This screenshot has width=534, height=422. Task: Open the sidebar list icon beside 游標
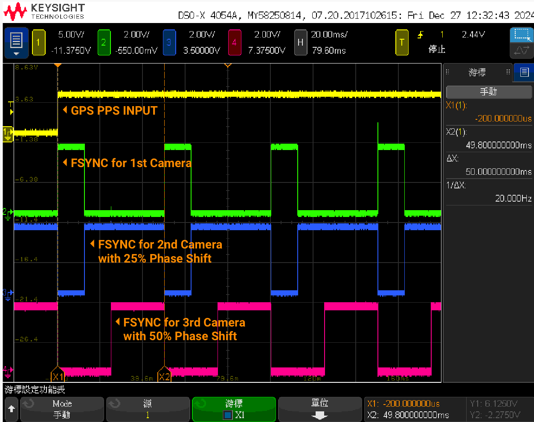tap(524, 72)
